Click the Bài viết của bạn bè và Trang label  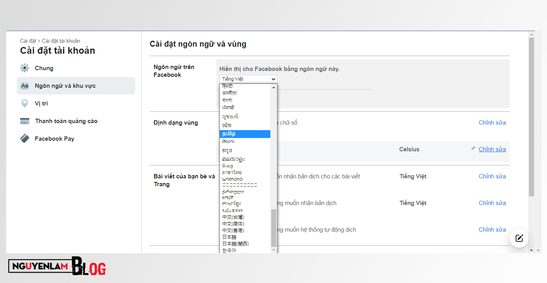pos(184,180)
